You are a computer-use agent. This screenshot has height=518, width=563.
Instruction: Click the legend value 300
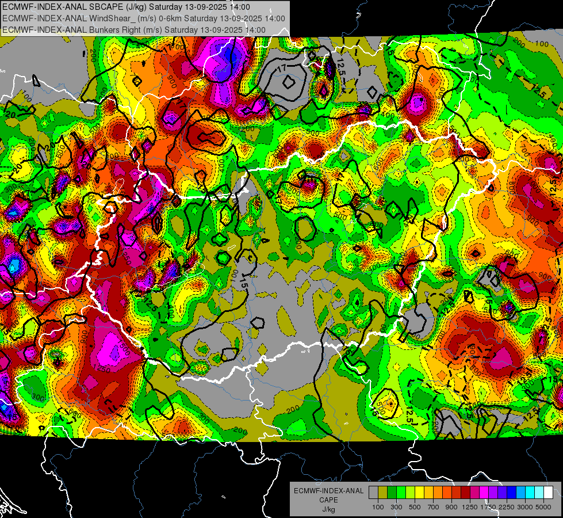(396, 507)
